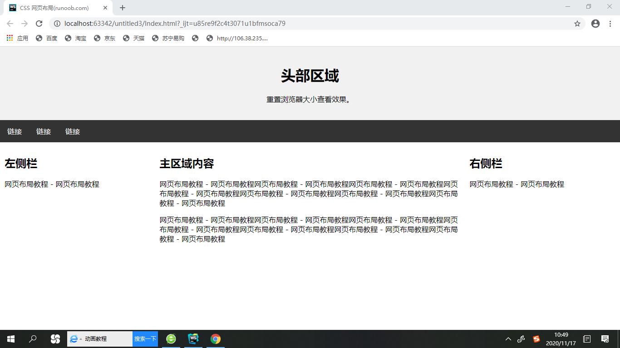Viewport: 620px width, 348px height.
Task: Click the back navigation button
Action: (x=10, y=24)
